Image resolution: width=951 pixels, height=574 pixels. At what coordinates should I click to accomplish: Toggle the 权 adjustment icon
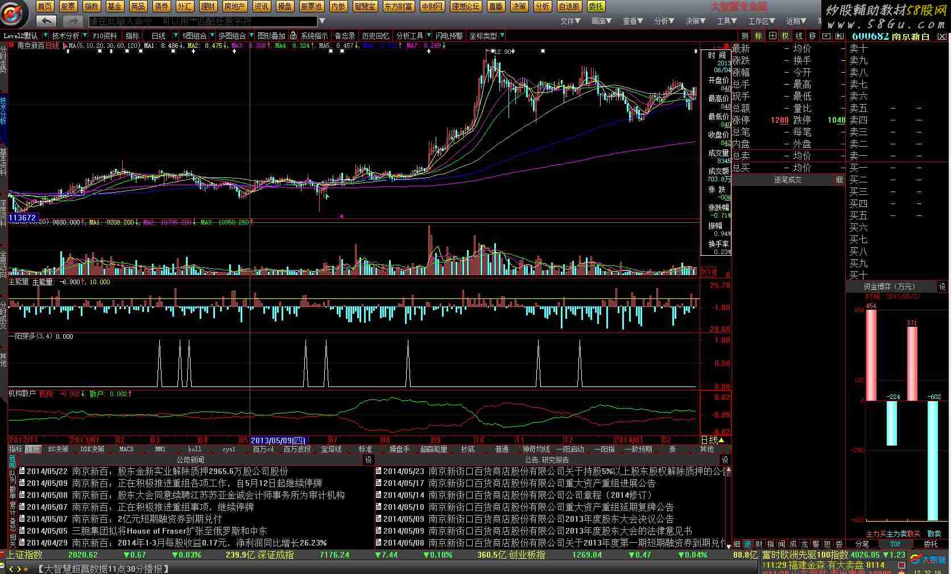point(785,36)
